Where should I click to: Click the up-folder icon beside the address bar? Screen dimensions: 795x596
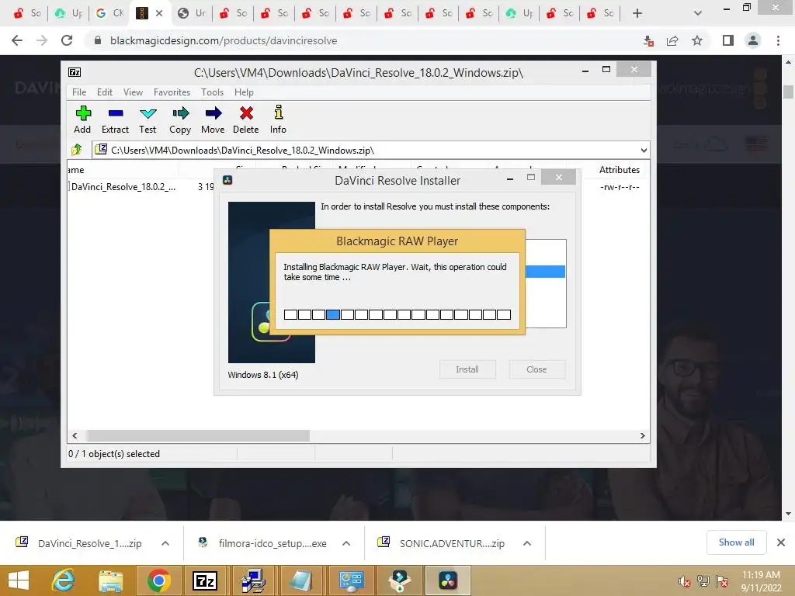(x=77, y=150)
